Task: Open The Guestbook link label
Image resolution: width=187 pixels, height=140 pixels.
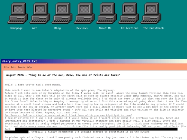Action: (x=153, y=28)
